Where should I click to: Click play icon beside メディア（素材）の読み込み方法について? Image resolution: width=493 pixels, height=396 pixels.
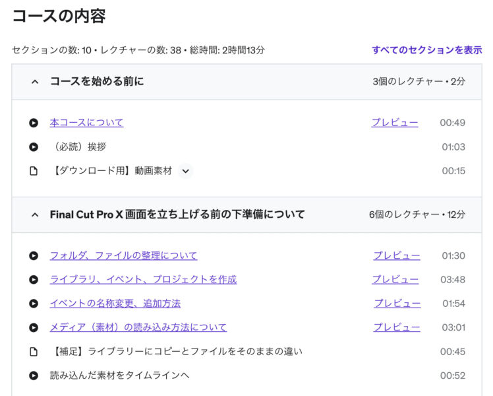34,327
